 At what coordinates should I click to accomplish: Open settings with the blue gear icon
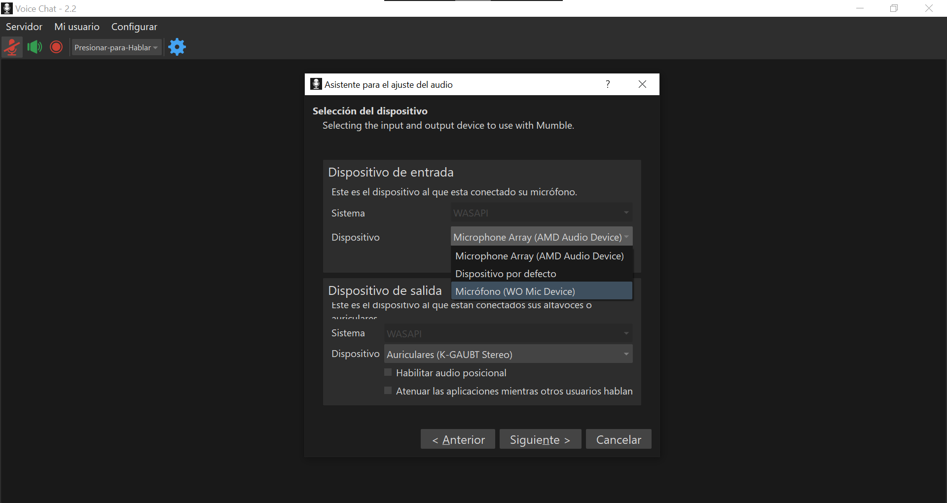[177, 47]
